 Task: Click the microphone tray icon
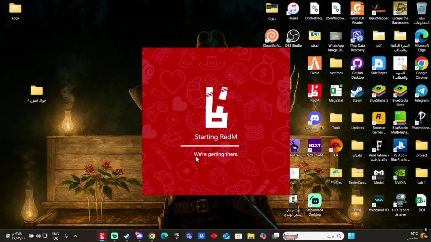click(66, 236)
